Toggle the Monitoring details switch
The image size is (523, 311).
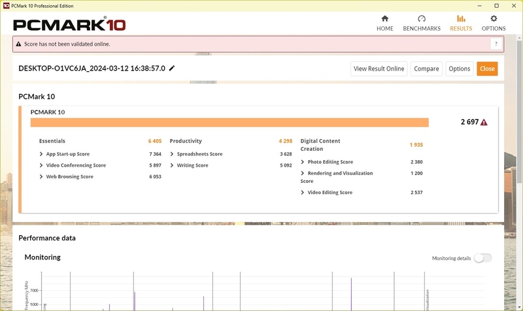(482, 258)
